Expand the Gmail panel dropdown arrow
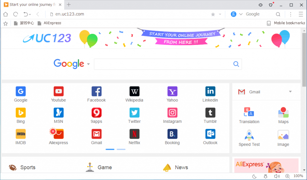Image resolution: width=307 pixels, height=180 pixels. click(290, 92)
